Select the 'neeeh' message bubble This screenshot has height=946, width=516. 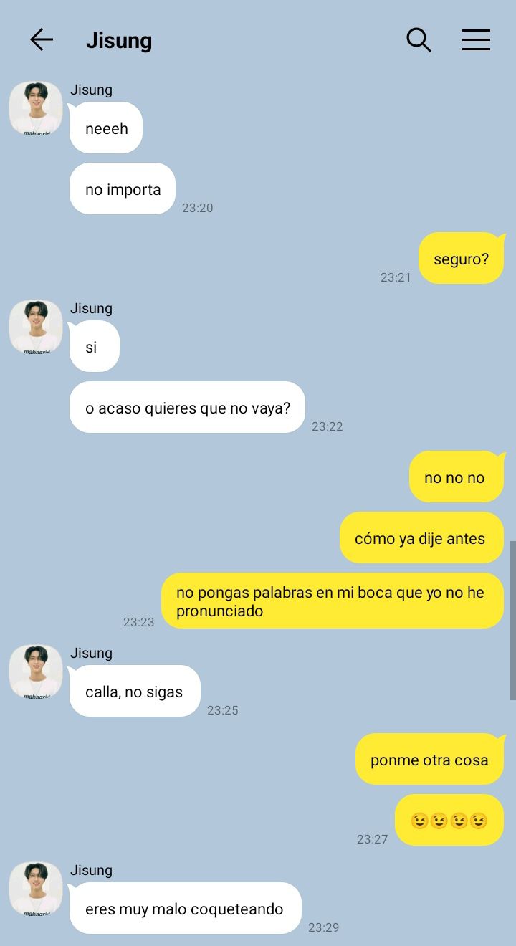105,128
